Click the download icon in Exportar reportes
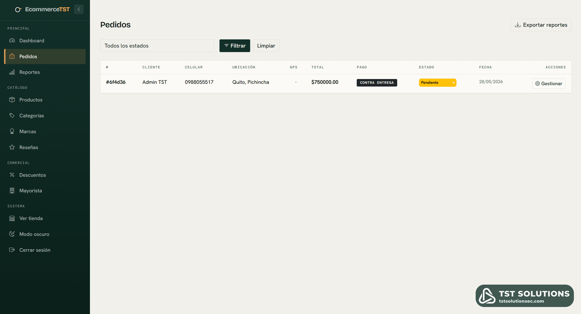Screen dimensions: 581x314 518,25
